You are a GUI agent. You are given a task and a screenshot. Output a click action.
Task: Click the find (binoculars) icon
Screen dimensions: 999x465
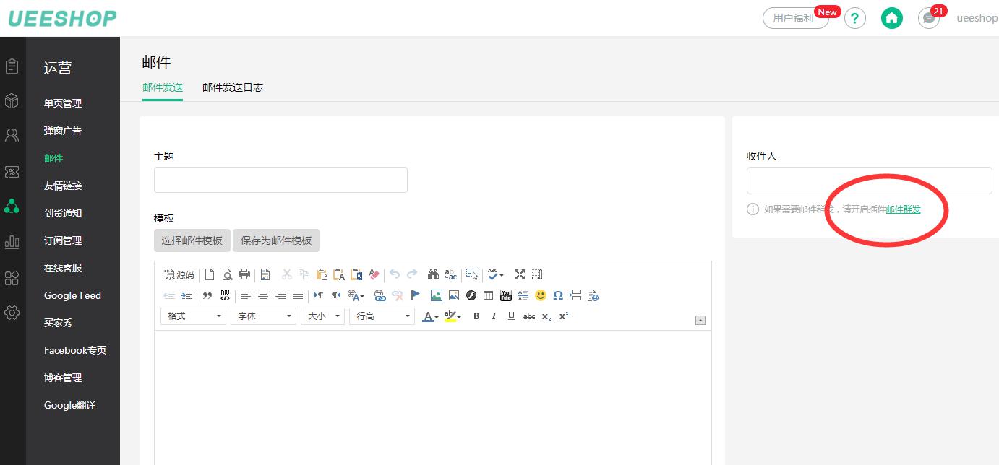point(433,274)
